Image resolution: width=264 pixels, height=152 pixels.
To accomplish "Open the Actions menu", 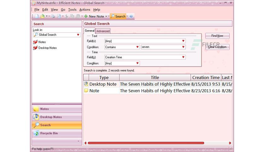I will pyautogui.click(x=85, y=9).
